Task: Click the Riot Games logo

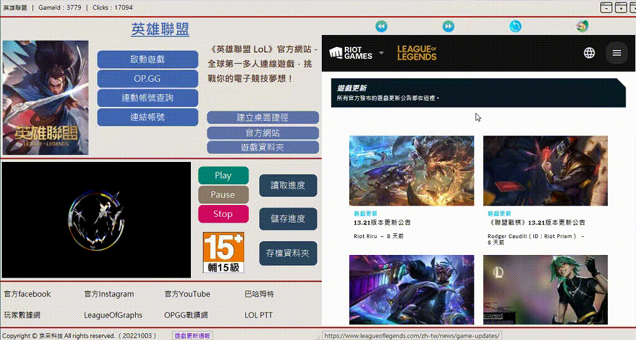Action: (351, 53)
